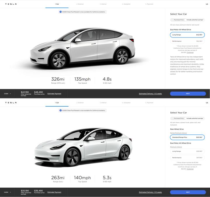Switch to 5. Payment tab on 263mi page
Viewport: 210px width, 197px height.
[x=149, y=103]
